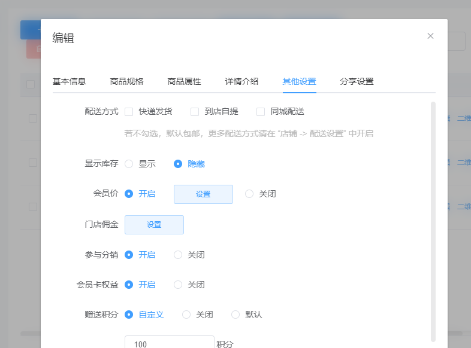
Task: Close the 编辑 dialog with X icon
Action: point(430,36)
